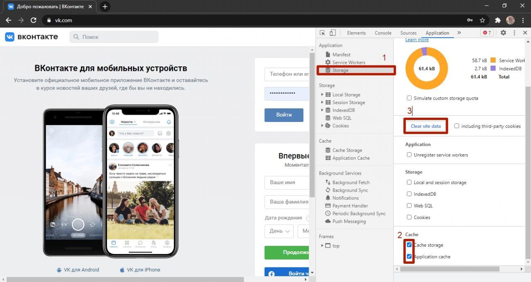Focus the Поиск search field
The height and width of the screenshot is (282, 531).
114,37
